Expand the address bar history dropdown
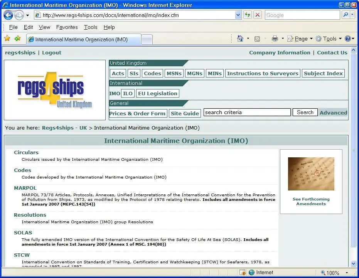 (x=238, y=15)
